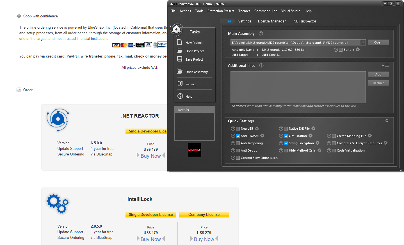
Task: Expand the Main Assembly path dropdown
Action: [363, 42]
